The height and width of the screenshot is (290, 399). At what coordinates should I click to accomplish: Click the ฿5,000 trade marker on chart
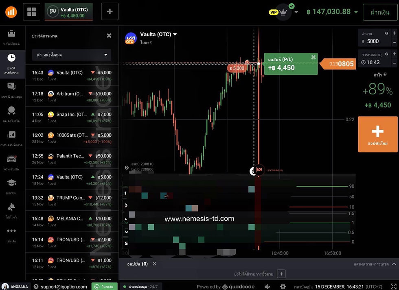[x=237, y=68]
